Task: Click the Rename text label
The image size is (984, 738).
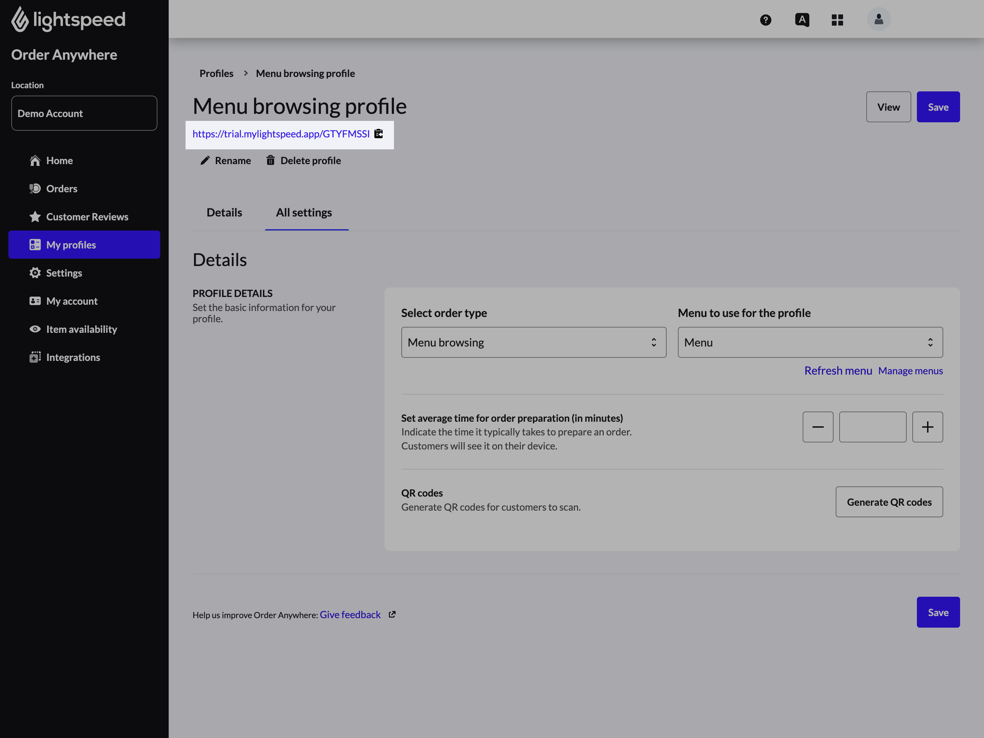Action: click(233, 160)
